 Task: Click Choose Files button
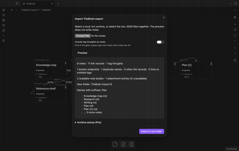(83, 36)
